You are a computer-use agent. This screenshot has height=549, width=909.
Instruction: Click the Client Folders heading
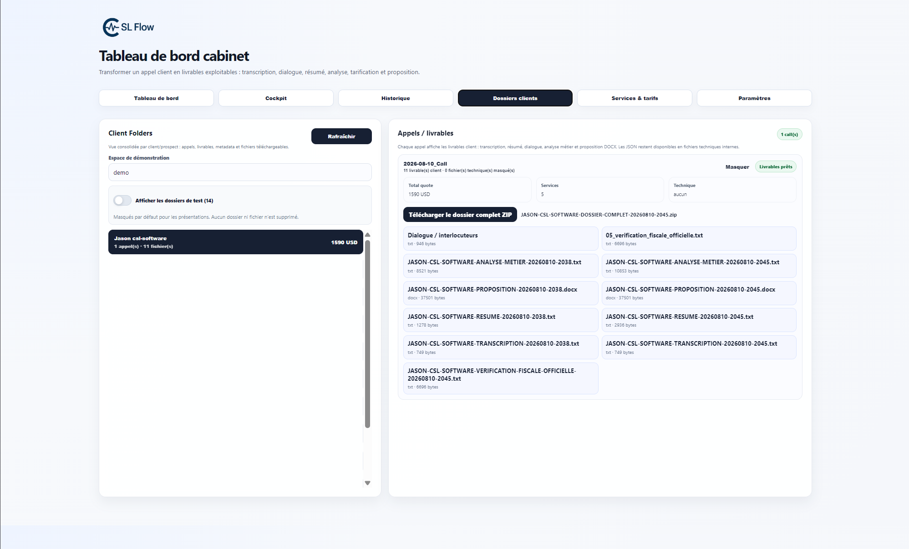(x=130, y=133)
